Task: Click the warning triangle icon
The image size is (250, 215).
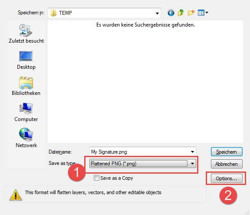Action: click(x=16, y=195)
